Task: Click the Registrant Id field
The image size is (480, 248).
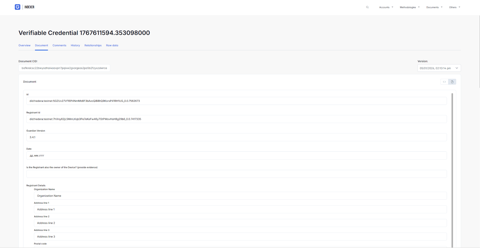Action: pos(236,119)
